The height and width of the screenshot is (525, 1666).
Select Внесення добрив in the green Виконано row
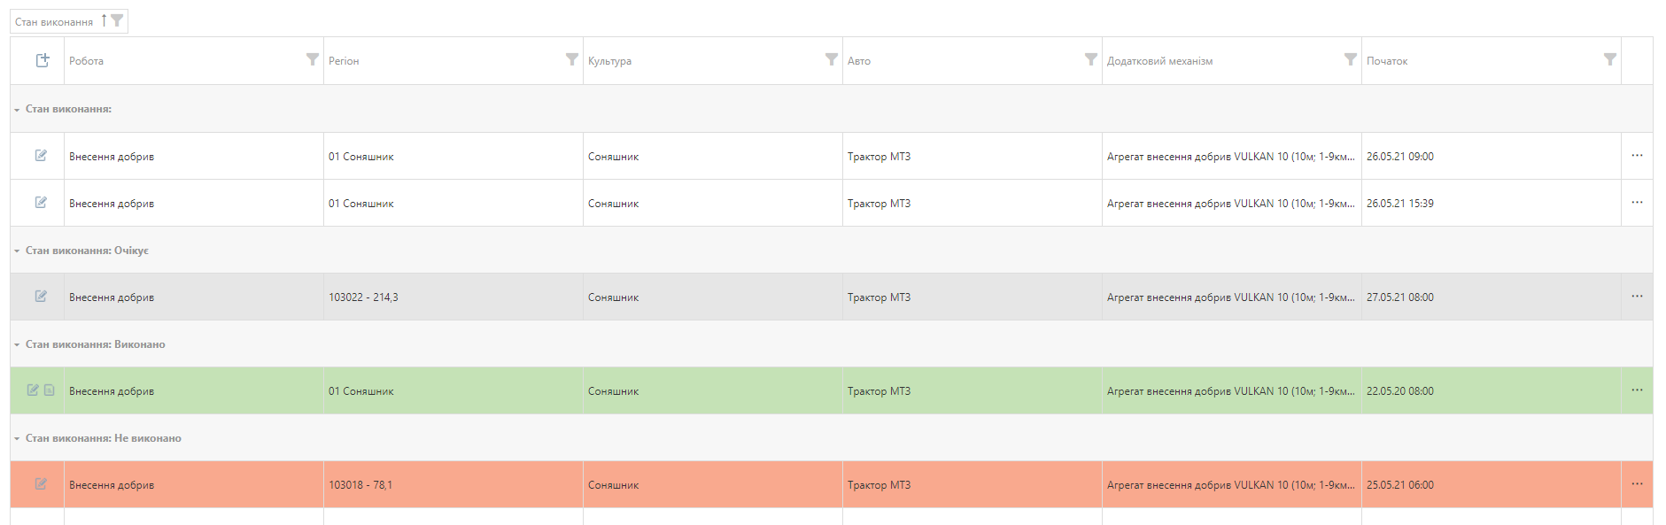(x=112, y=391)
